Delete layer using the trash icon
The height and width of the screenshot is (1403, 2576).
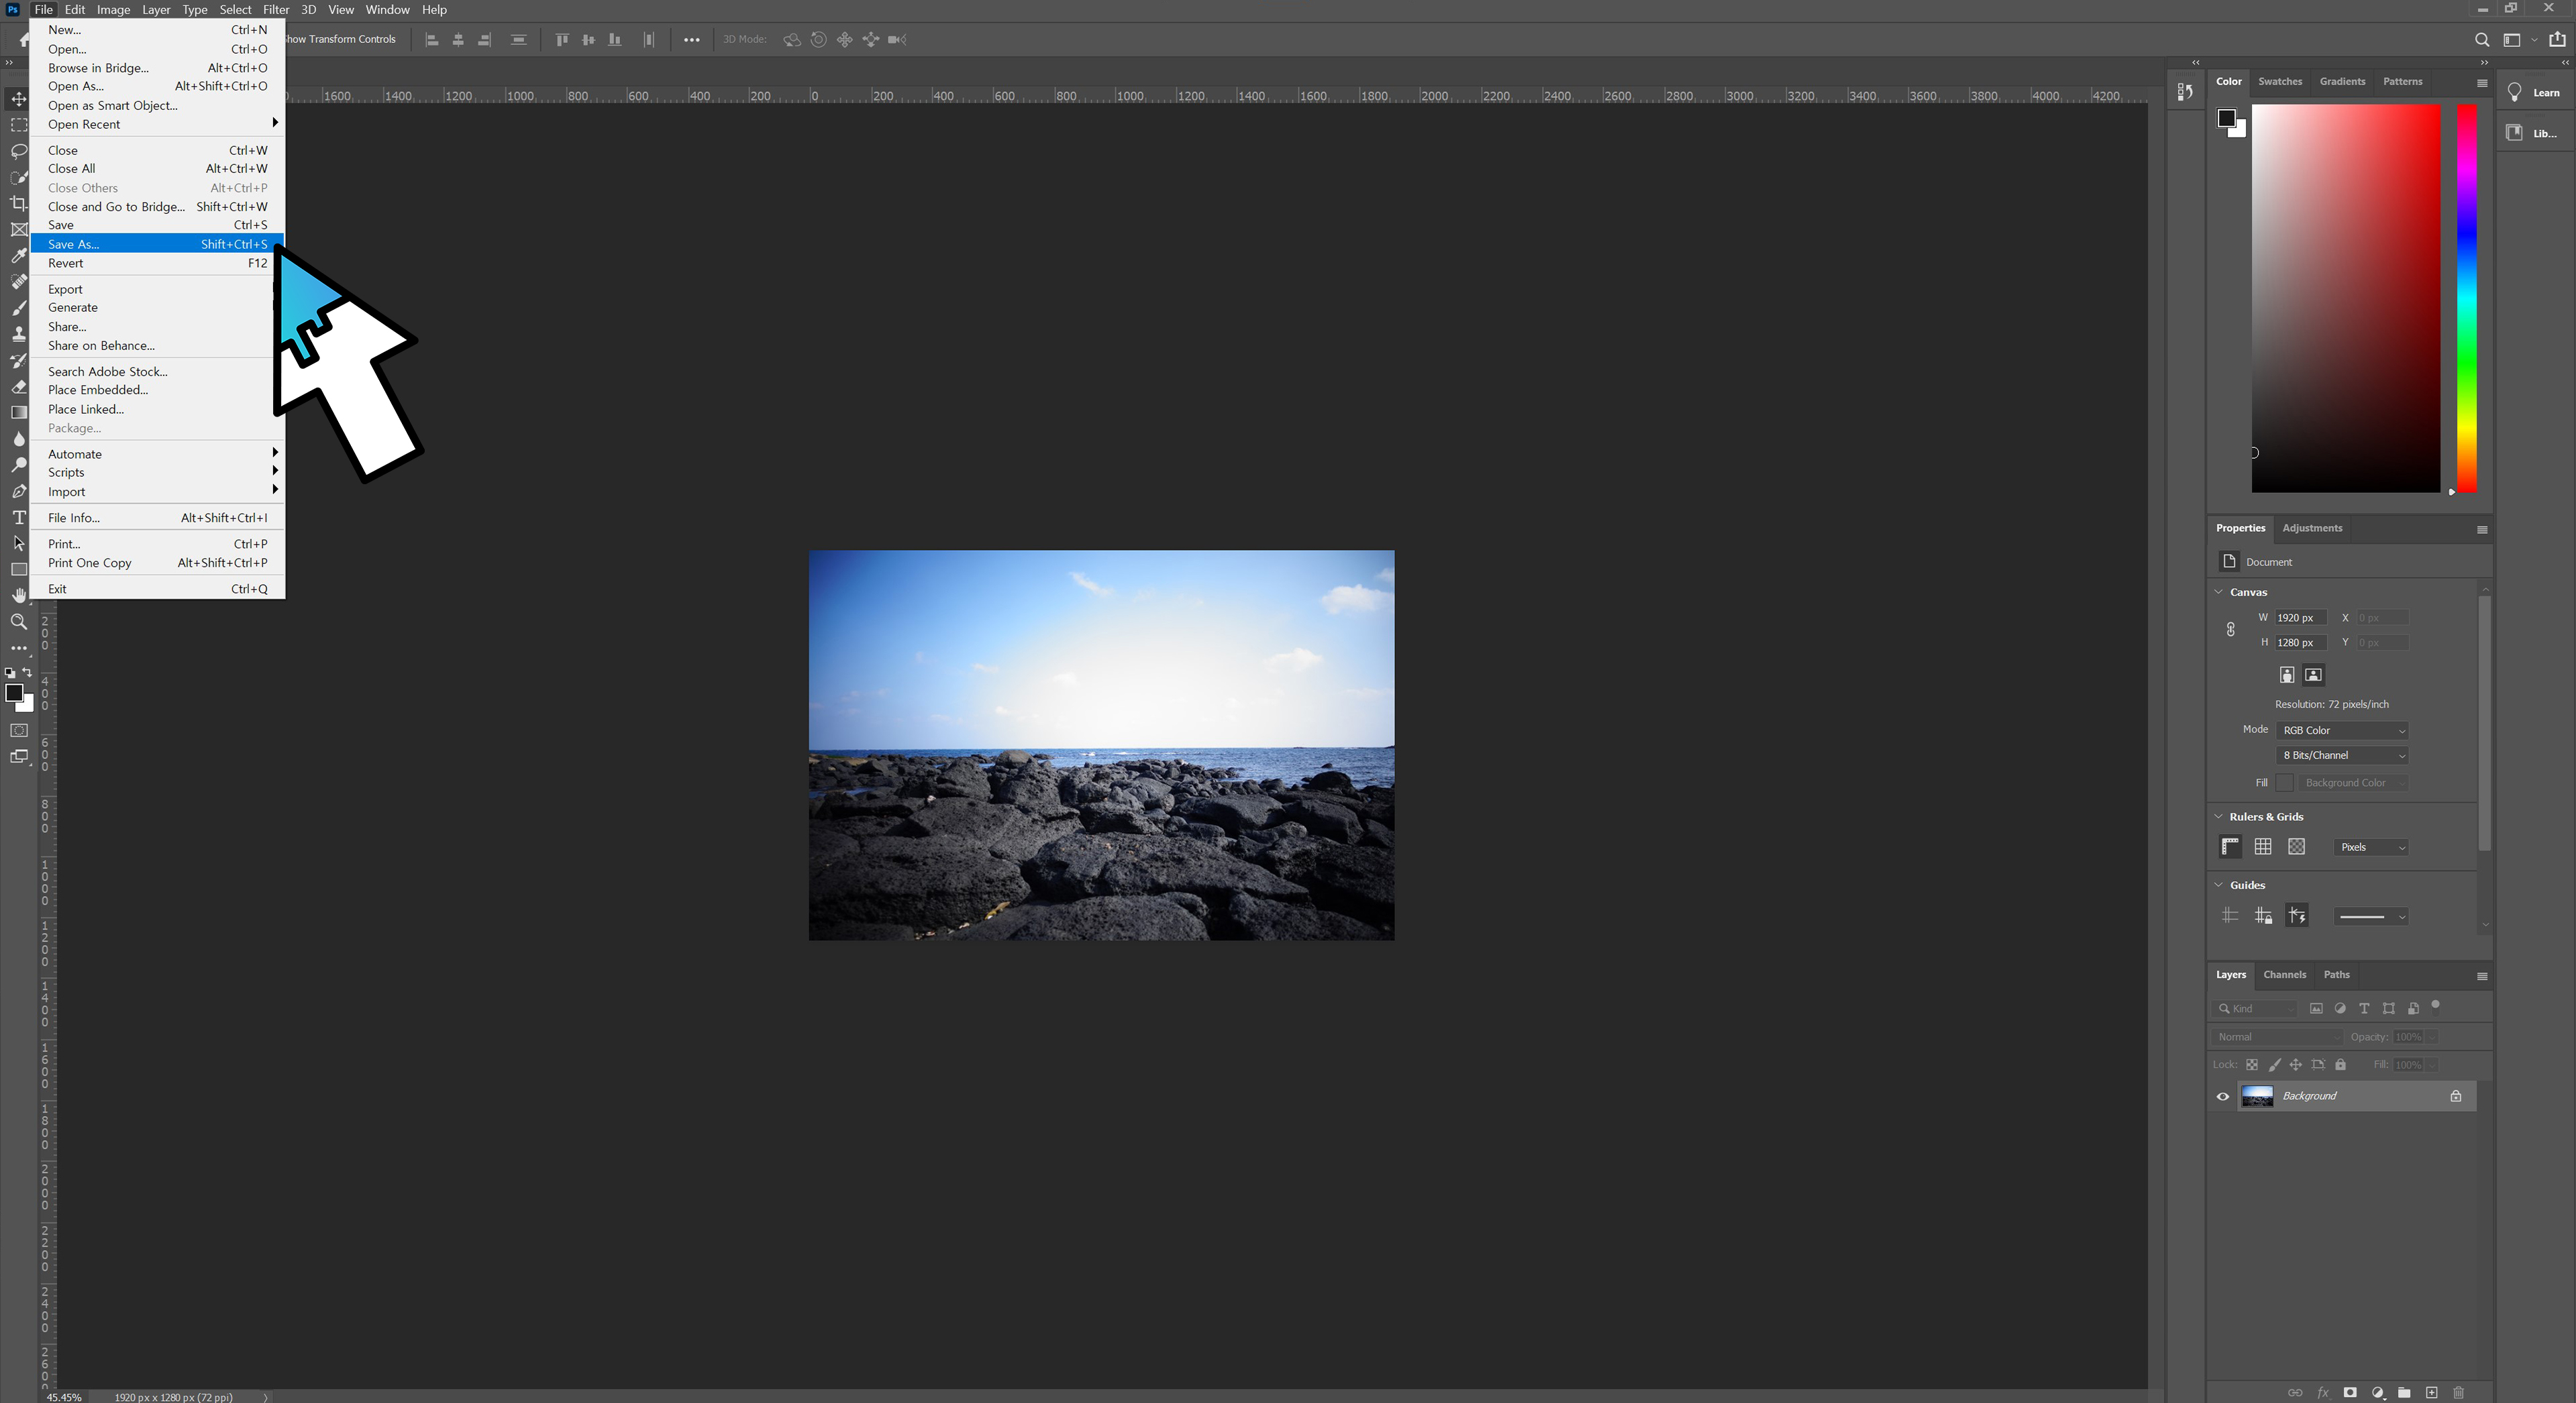click(2458, 1392)
